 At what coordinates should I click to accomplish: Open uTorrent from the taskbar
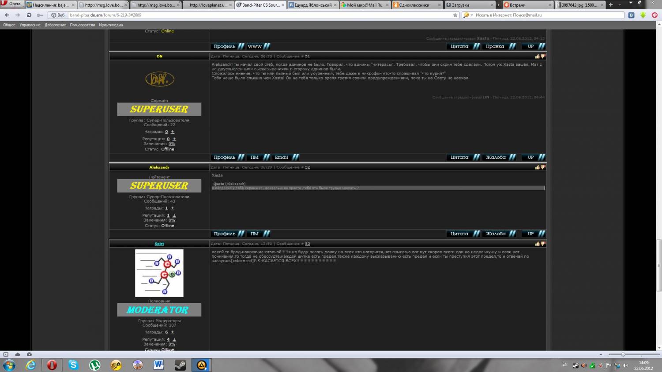point(95,365)
